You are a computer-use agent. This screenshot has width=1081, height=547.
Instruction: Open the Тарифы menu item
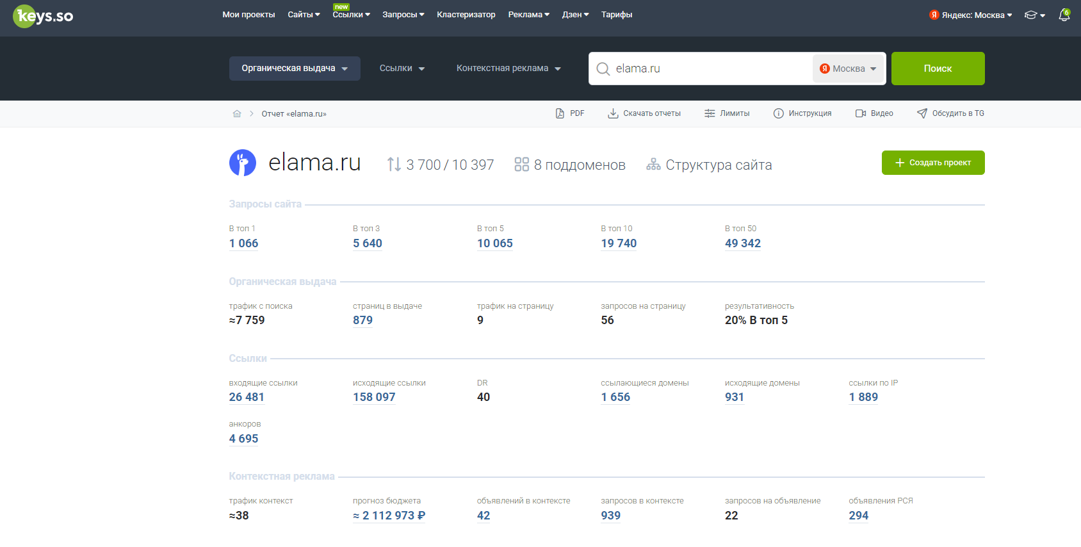tap(617, 15)
